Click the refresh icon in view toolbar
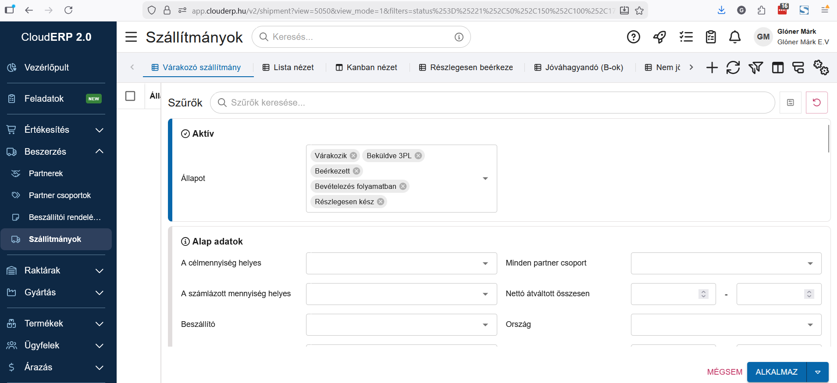 click(x=733, y=67)
